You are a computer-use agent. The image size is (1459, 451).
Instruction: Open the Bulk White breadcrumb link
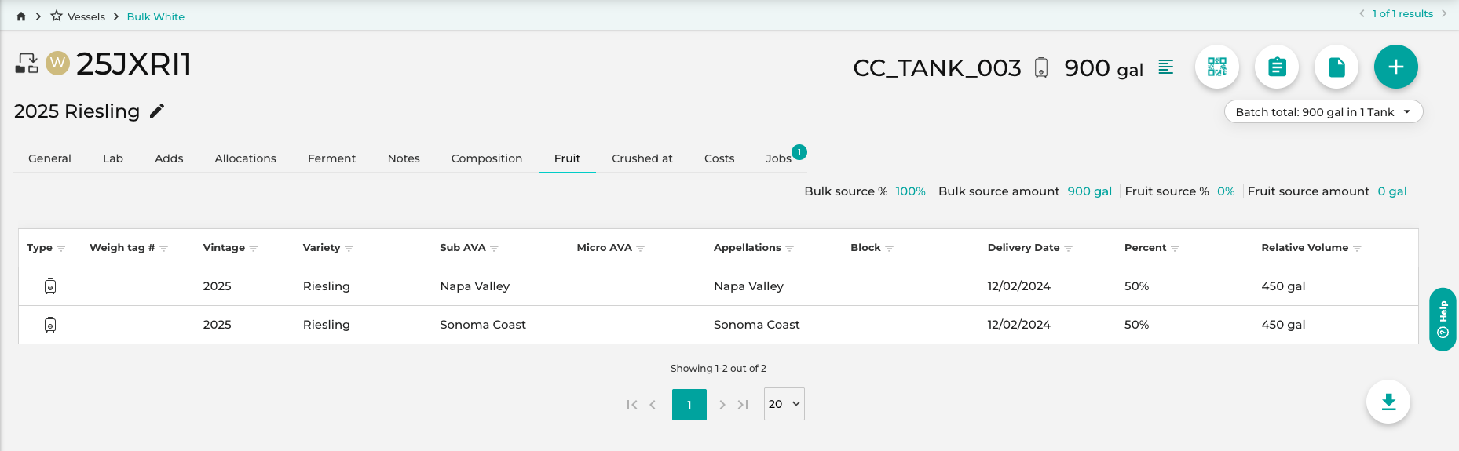(x=155, y=16)
